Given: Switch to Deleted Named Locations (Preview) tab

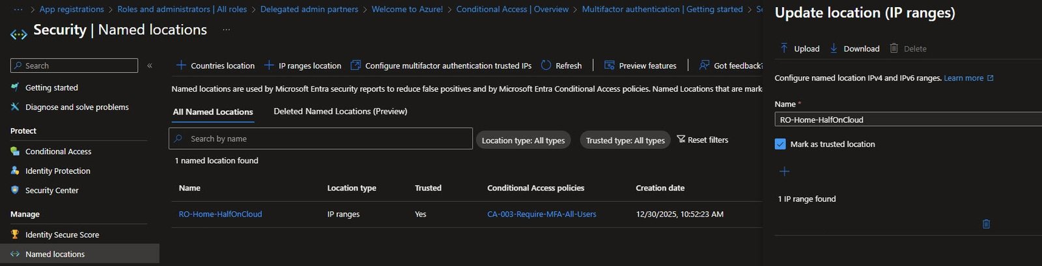Looking at the screenshot, I should tap(340, 112).
